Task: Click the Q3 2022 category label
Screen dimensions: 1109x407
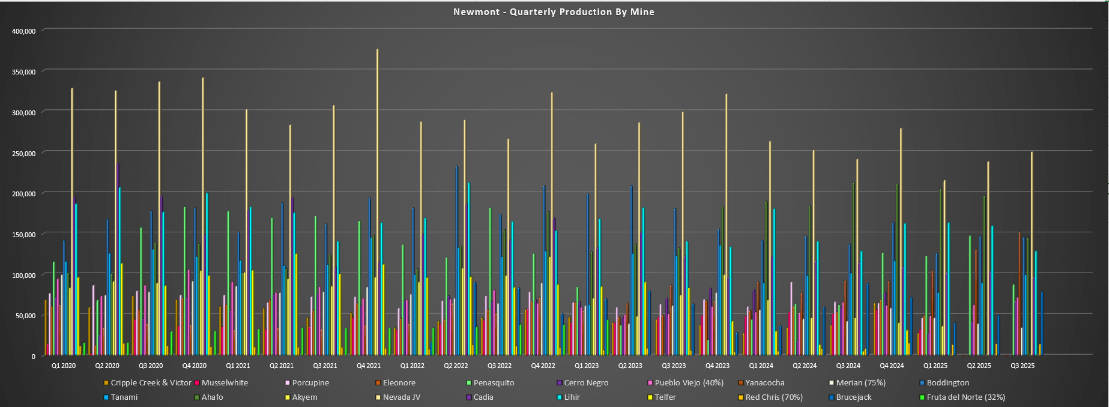Action: pyautogui.click(x=500, y=366)
